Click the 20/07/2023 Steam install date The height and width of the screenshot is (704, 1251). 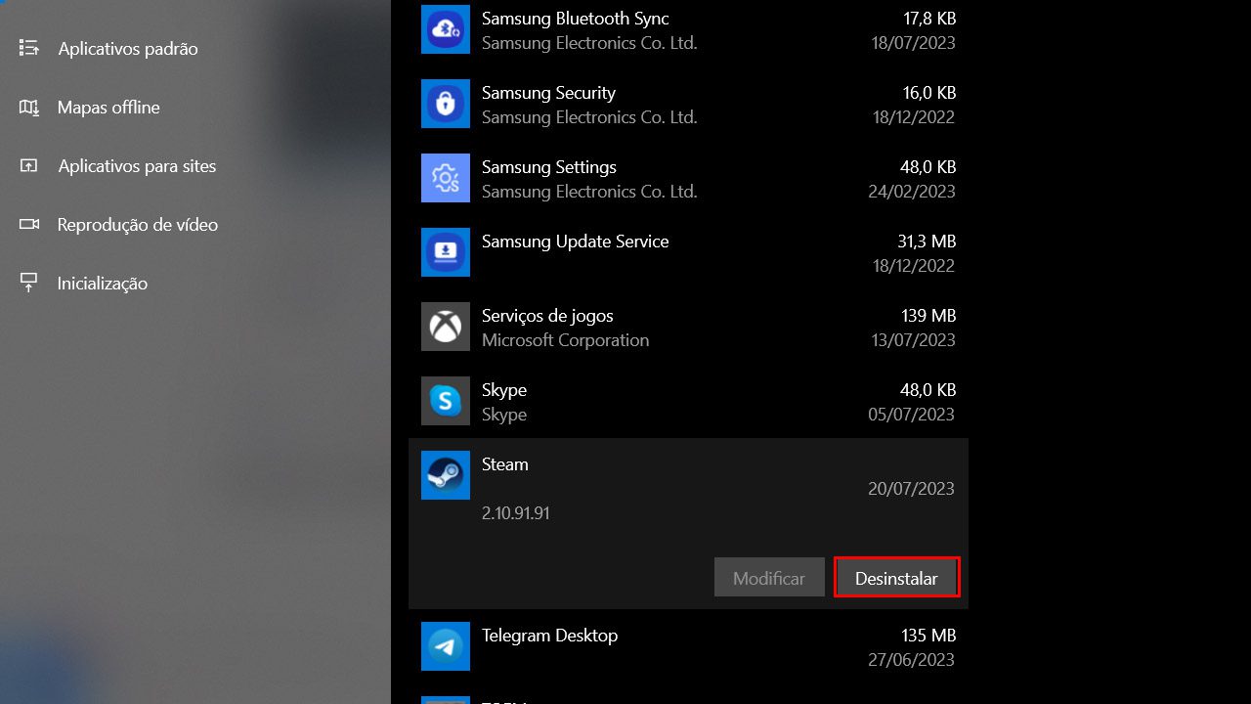(912, 489)
